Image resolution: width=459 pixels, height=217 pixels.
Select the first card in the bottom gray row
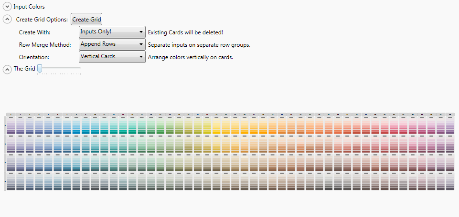(x=11, y=181)
